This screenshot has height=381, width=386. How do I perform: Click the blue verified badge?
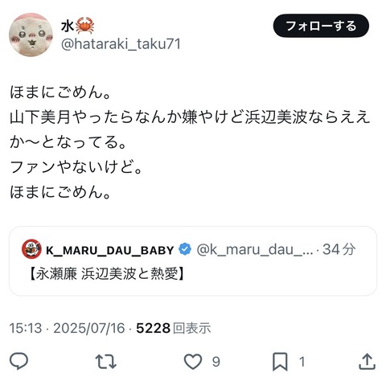185,249
